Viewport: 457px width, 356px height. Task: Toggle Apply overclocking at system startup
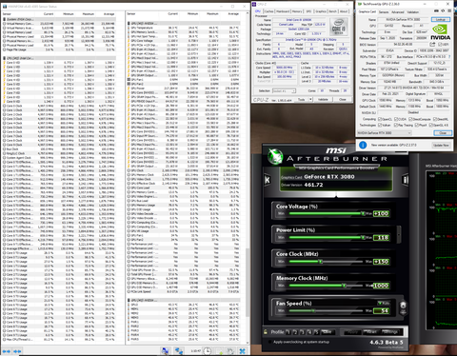(x=270, y=342)
